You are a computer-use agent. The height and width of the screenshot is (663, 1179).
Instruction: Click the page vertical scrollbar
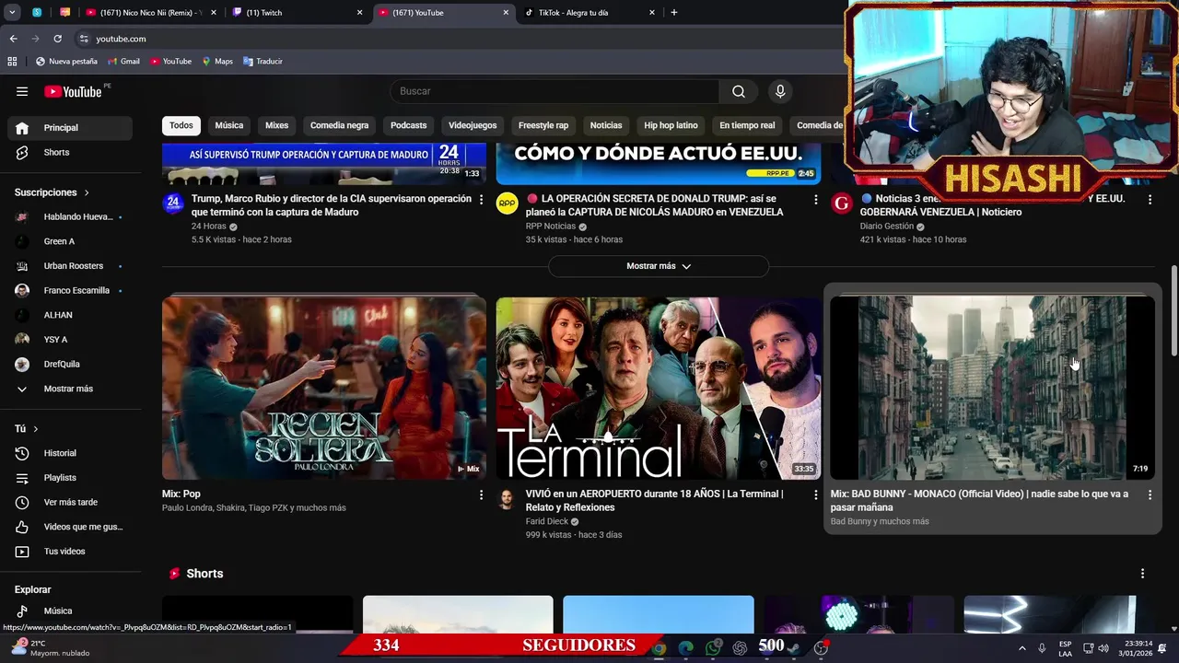[1173, 310]
